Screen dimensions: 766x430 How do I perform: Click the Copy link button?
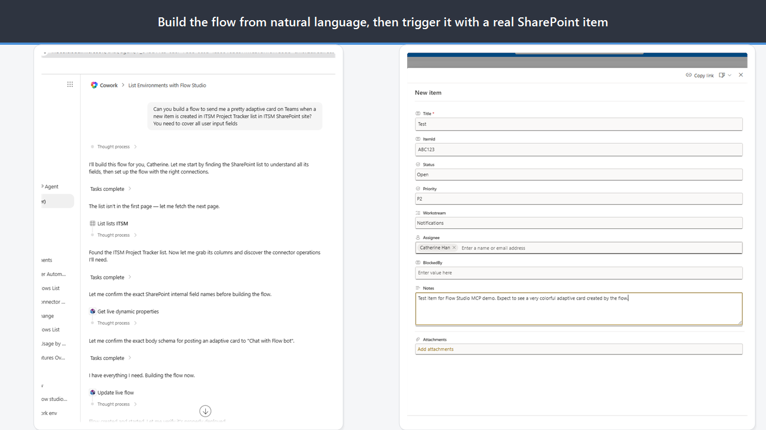click(x=700, y=75)
